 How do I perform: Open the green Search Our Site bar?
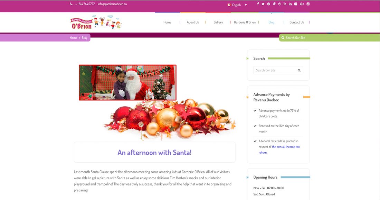(329, 38)
